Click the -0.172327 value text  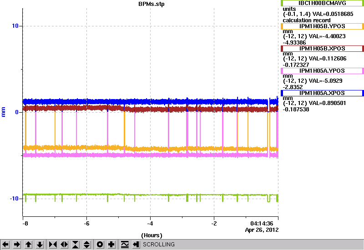tap(296, 65)
